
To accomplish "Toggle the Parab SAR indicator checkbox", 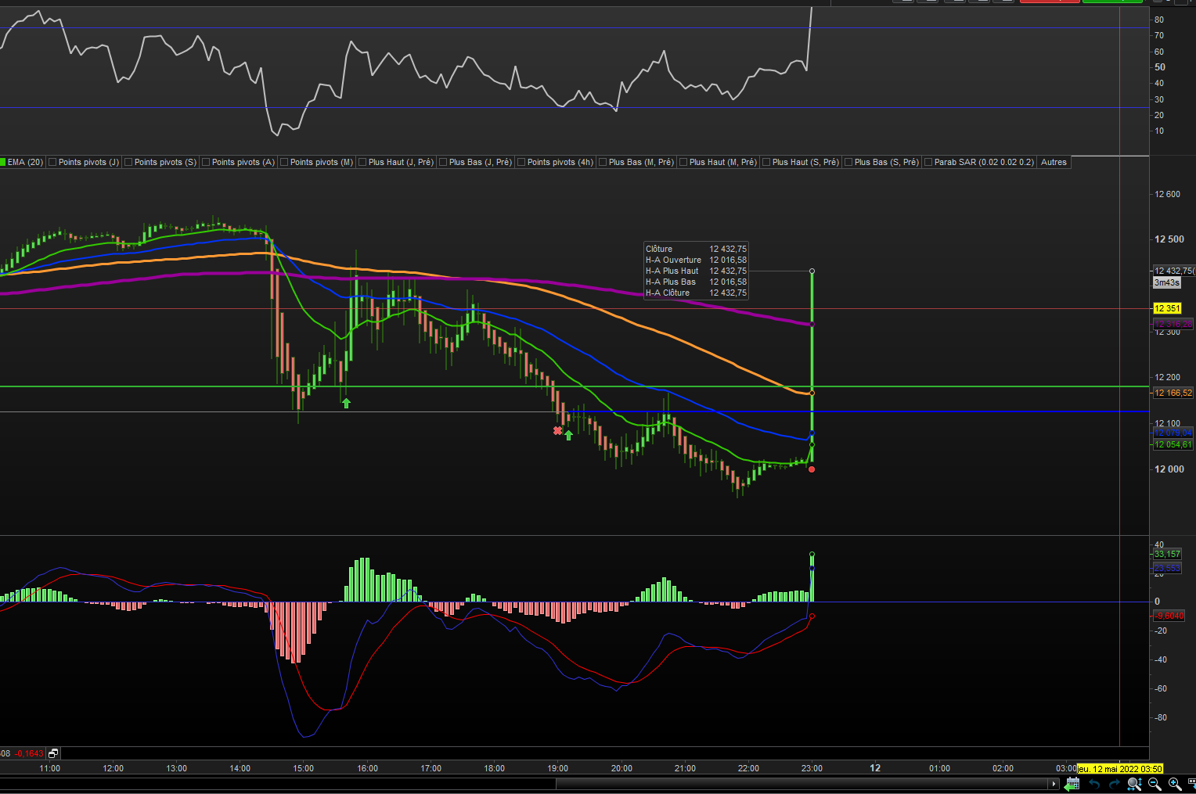I will (928, 163).
